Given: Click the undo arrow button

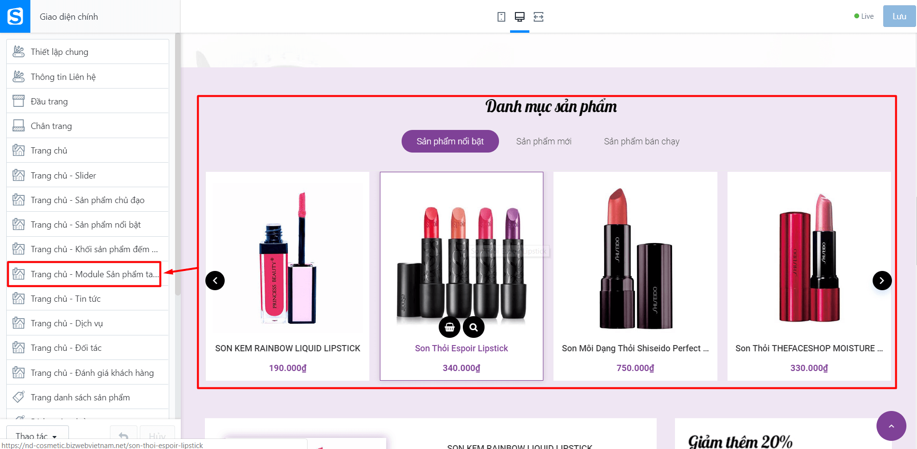Looking at the screenshot, I should click(x=123, y=436).
